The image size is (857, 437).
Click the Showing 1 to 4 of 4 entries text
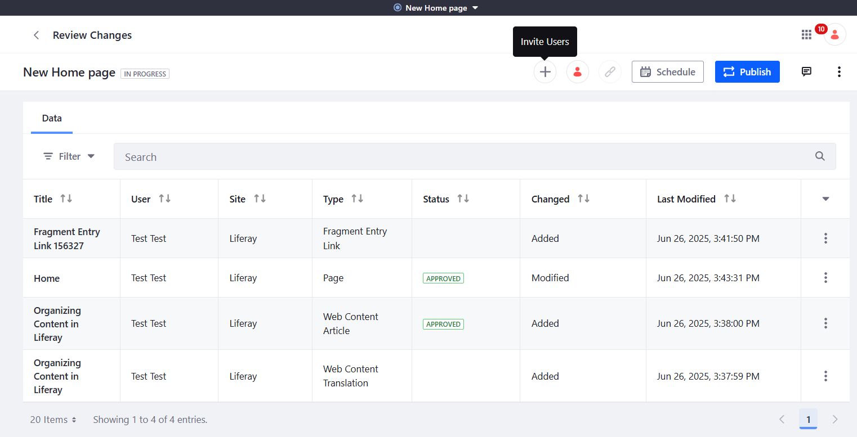tap(150, 420)
